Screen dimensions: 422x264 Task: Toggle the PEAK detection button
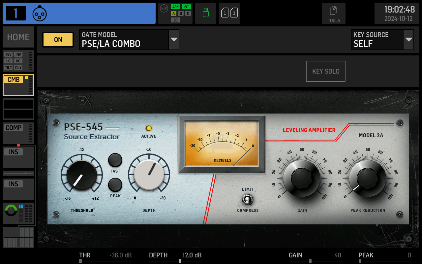click(115, 185)
